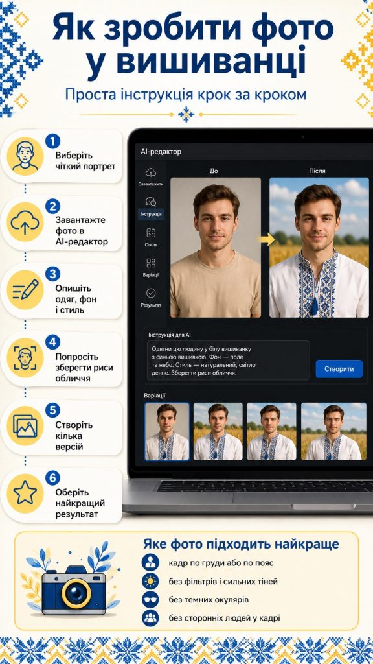Choose the second thumbnail in Варіації row

tap(218, 431)
